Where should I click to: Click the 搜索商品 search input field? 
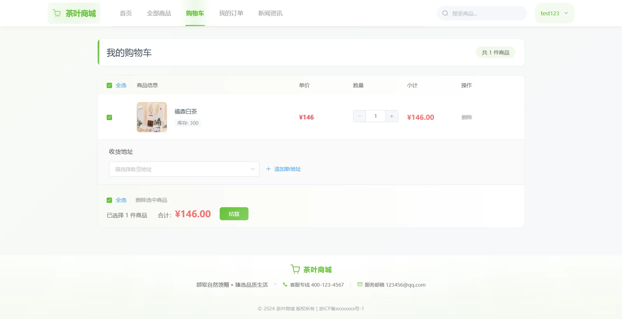(x=482, y=13)
